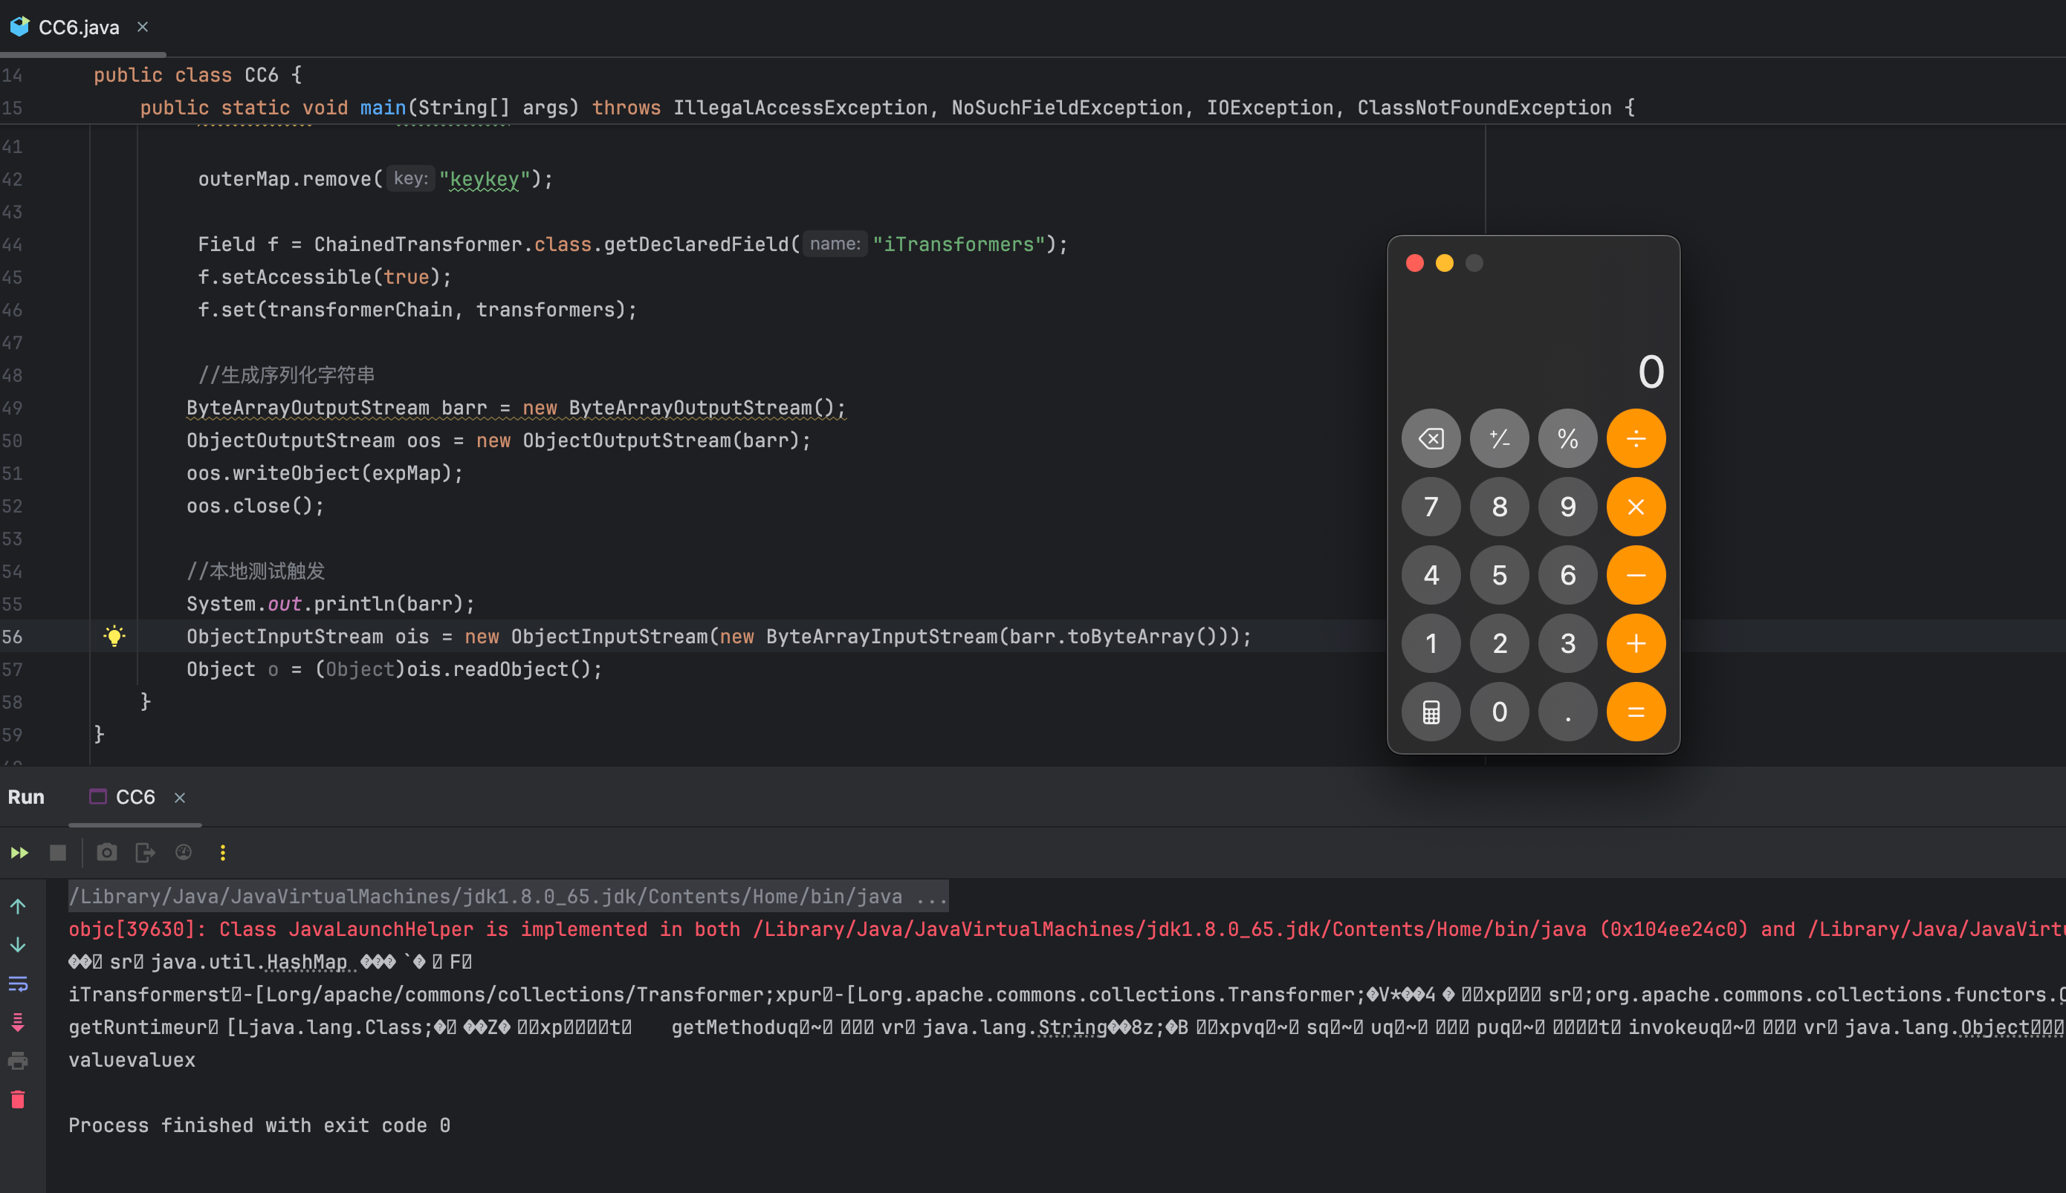Click the ClassNotFoundException text on line 15
This screenshot has width=2066, height=1193.
pyautogui.click(x=1484, y=107)
